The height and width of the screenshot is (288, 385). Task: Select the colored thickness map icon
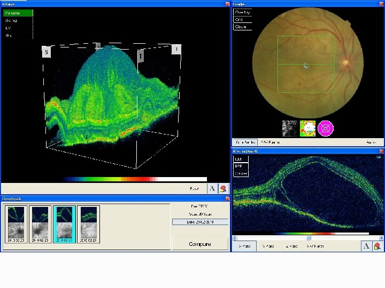pyautogui.click(x=307, y=127)
